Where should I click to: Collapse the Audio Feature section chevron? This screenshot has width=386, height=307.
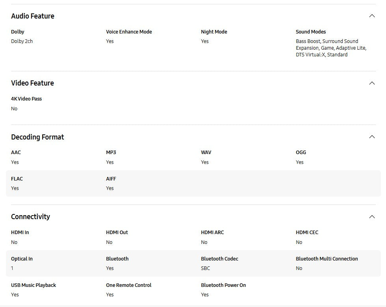click(x=371, y=16)
